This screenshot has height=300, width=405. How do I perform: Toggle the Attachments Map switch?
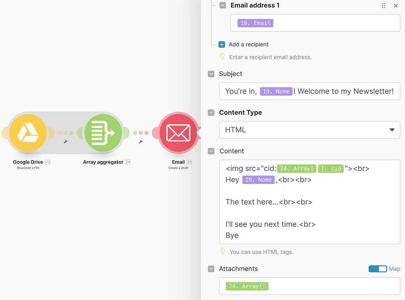click(x=377, y=269)
